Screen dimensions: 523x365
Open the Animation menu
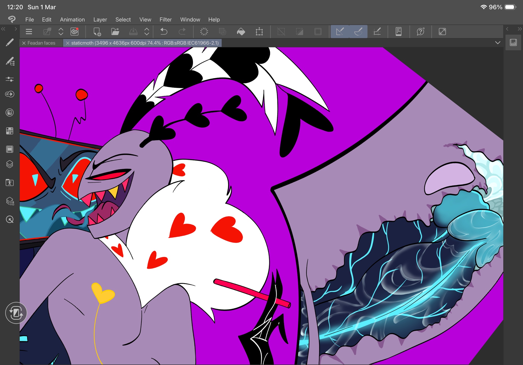coord(72,20)
